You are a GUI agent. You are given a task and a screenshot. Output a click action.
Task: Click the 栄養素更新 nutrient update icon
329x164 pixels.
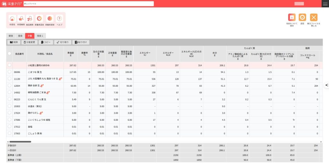point(50,20)
